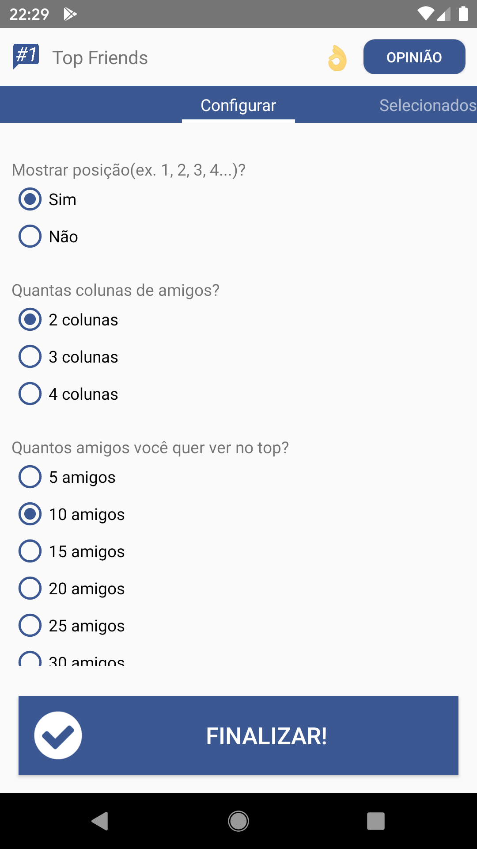
Task: Switch to the Selecionados tab
Action: tap(427, 105)
